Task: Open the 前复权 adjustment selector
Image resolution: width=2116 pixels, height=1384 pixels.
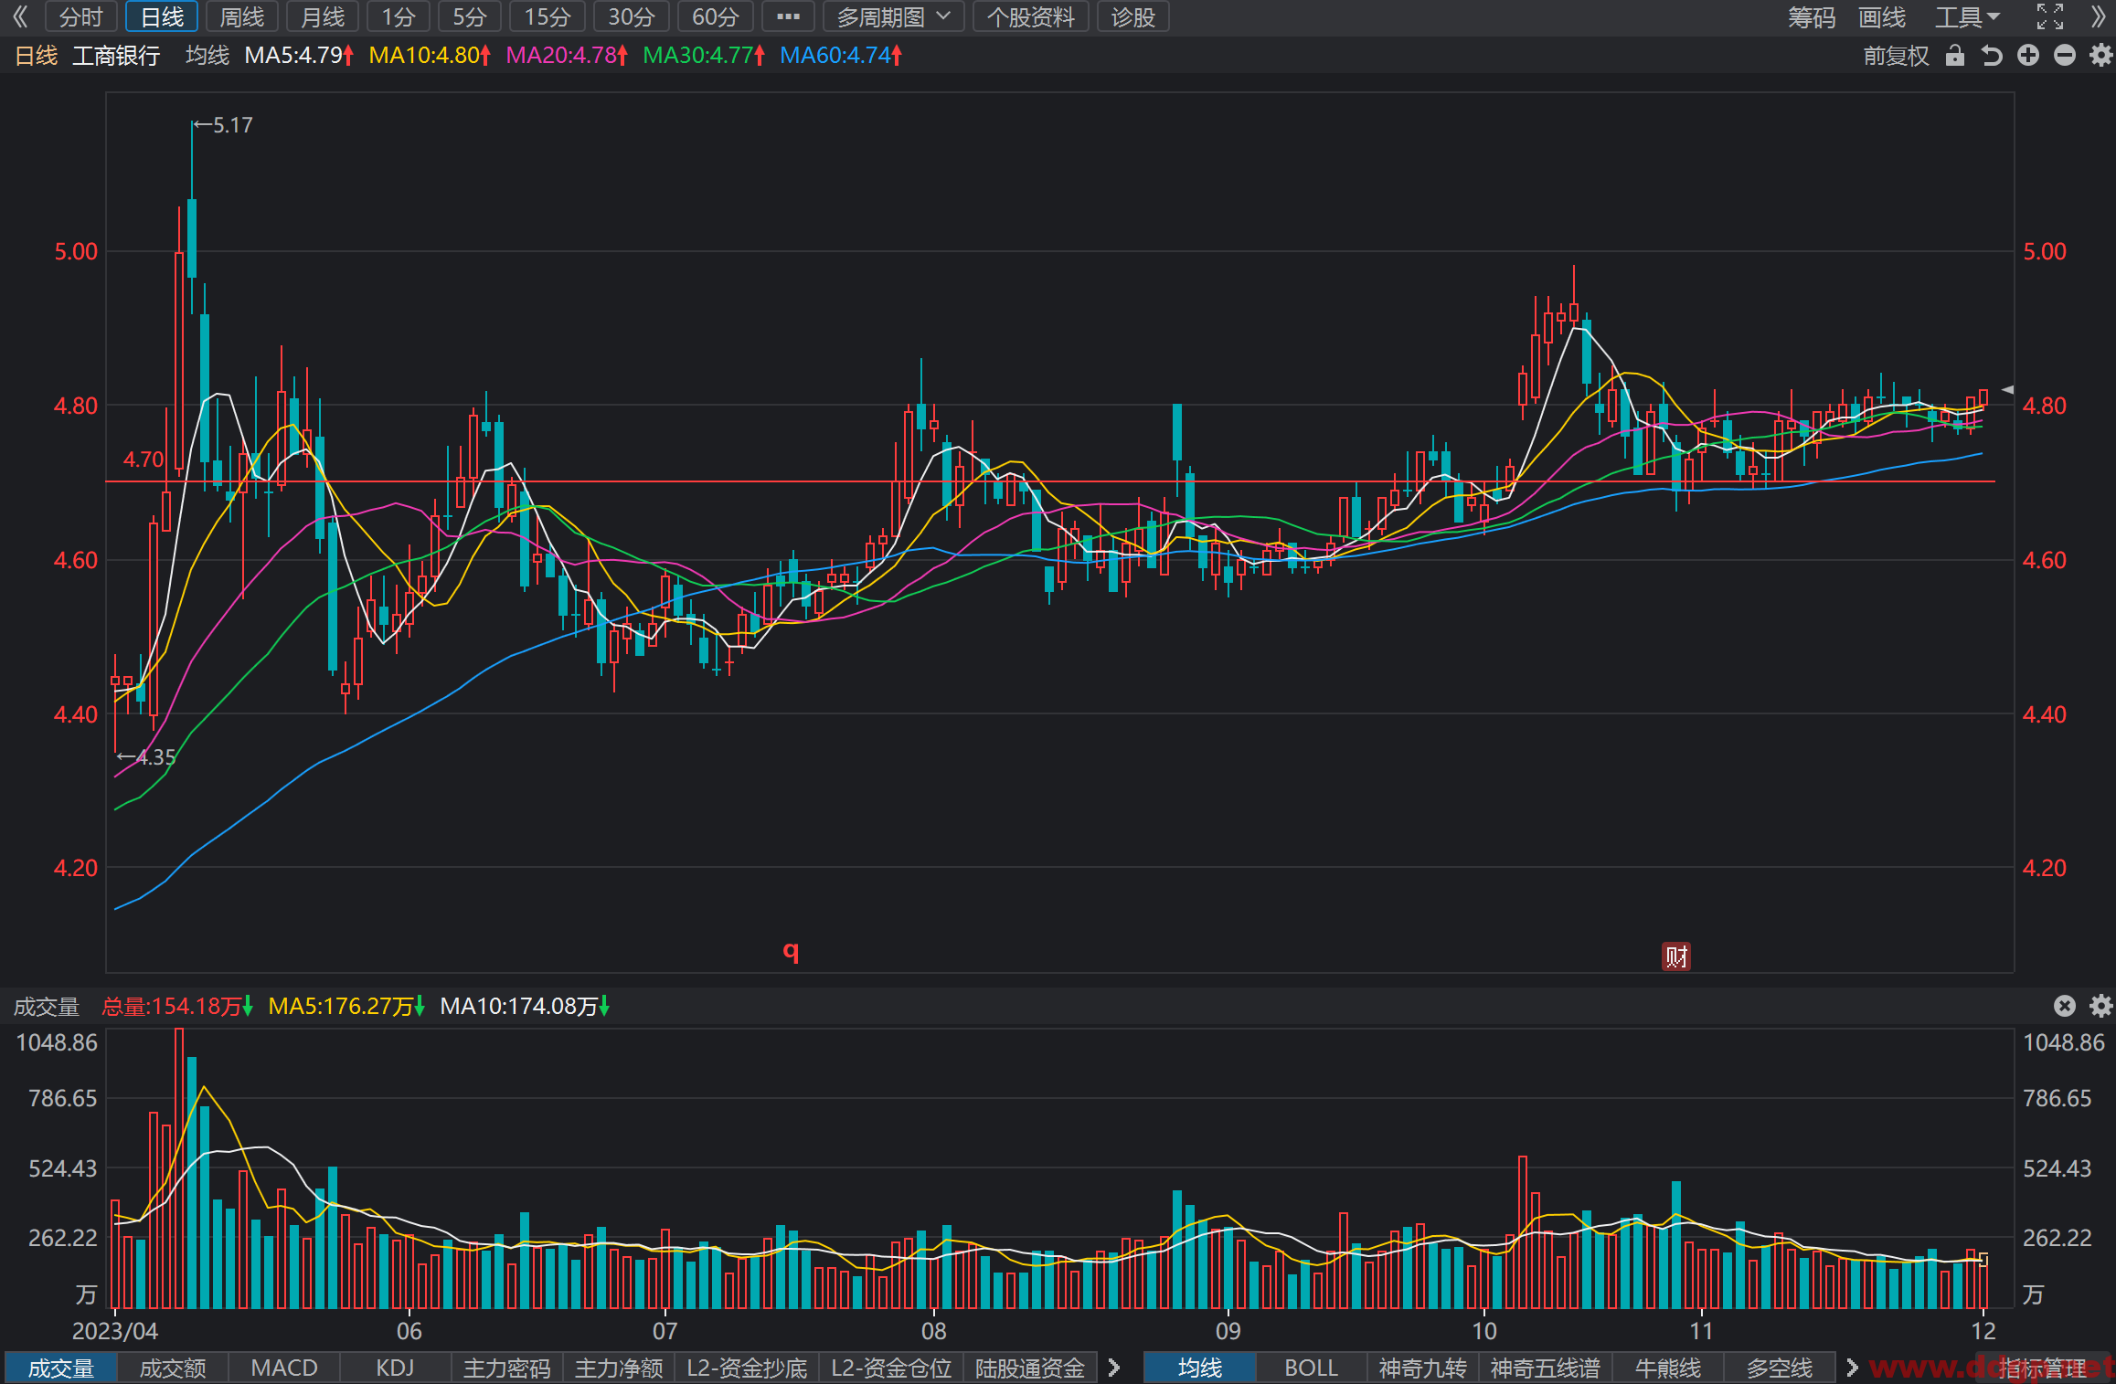Action: click(x=1896, y=56)
